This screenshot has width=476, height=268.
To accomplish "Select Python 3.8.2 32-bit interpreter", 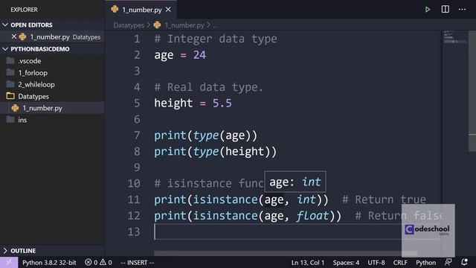I will [x=49, y=263].
